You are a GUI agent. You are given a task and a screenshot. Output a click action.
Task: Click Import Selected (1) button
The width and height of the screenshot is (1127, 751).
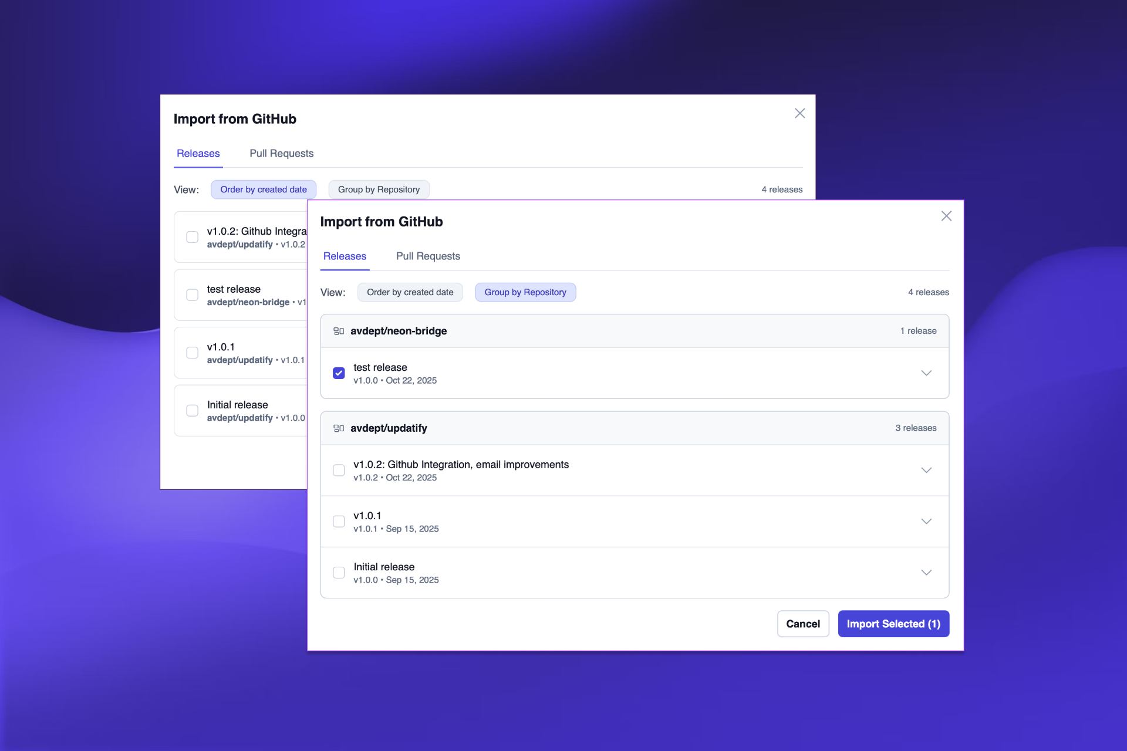[893, 624]
